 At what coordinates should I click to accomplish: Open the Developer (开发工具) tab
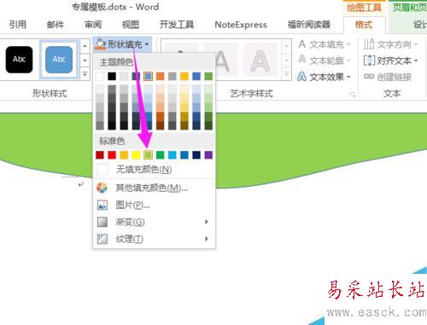click(x=177, y=25)
